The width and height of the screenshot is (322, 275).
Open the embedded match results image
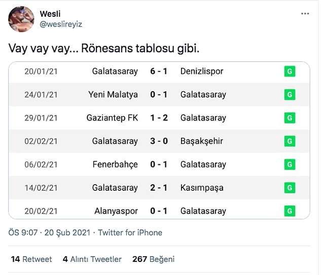coord(159,141)
